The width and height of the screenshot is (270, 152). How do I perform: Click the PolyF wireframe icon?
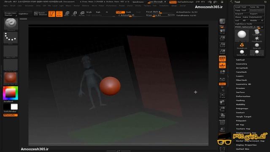[222, 122]
